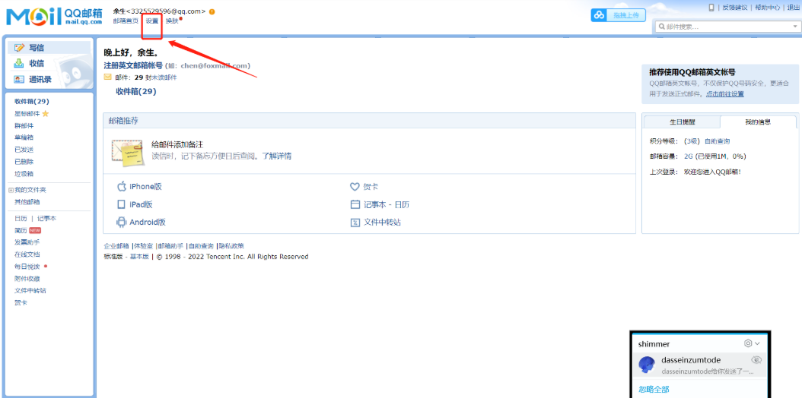Click the QQ Mail logo
The width and height of the screenshot is (802, 398).
pyautogui.click(x=54, y=16)
